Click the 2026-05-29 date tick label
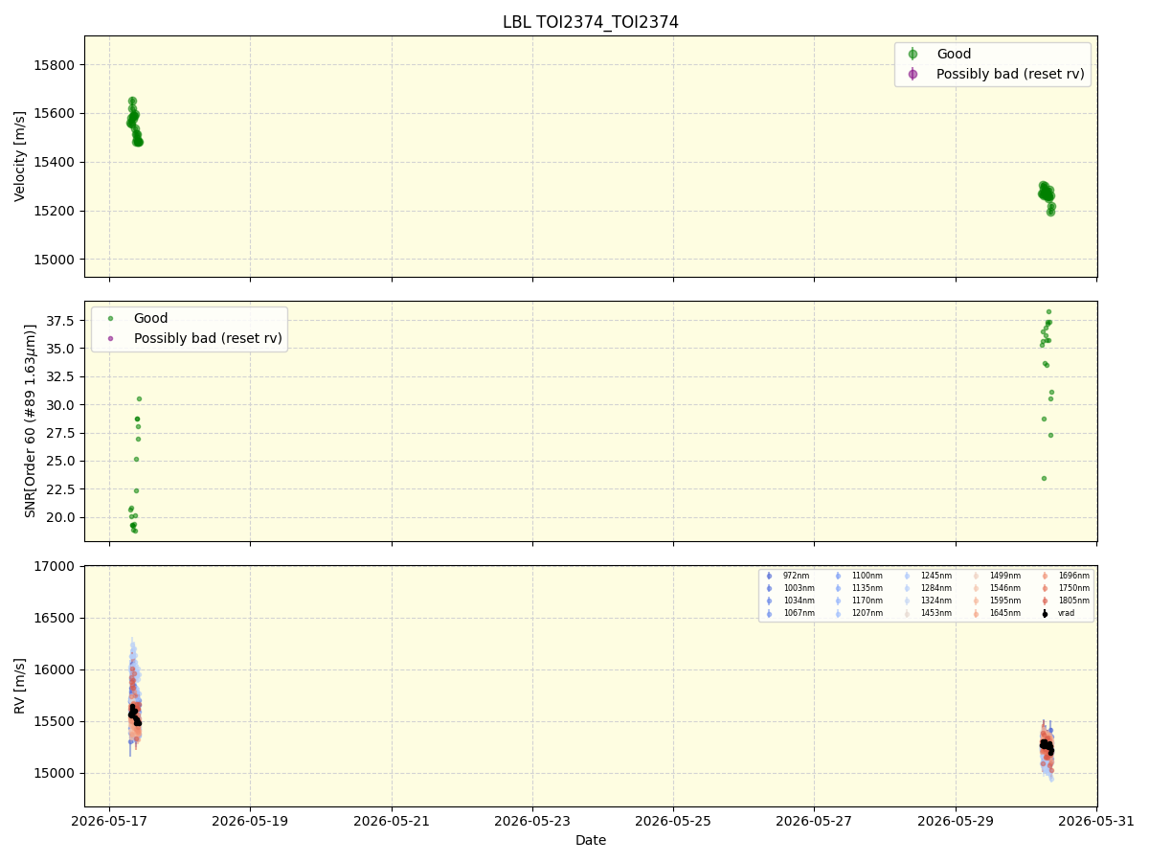The image size is (1149, 862). click(956, 821)
